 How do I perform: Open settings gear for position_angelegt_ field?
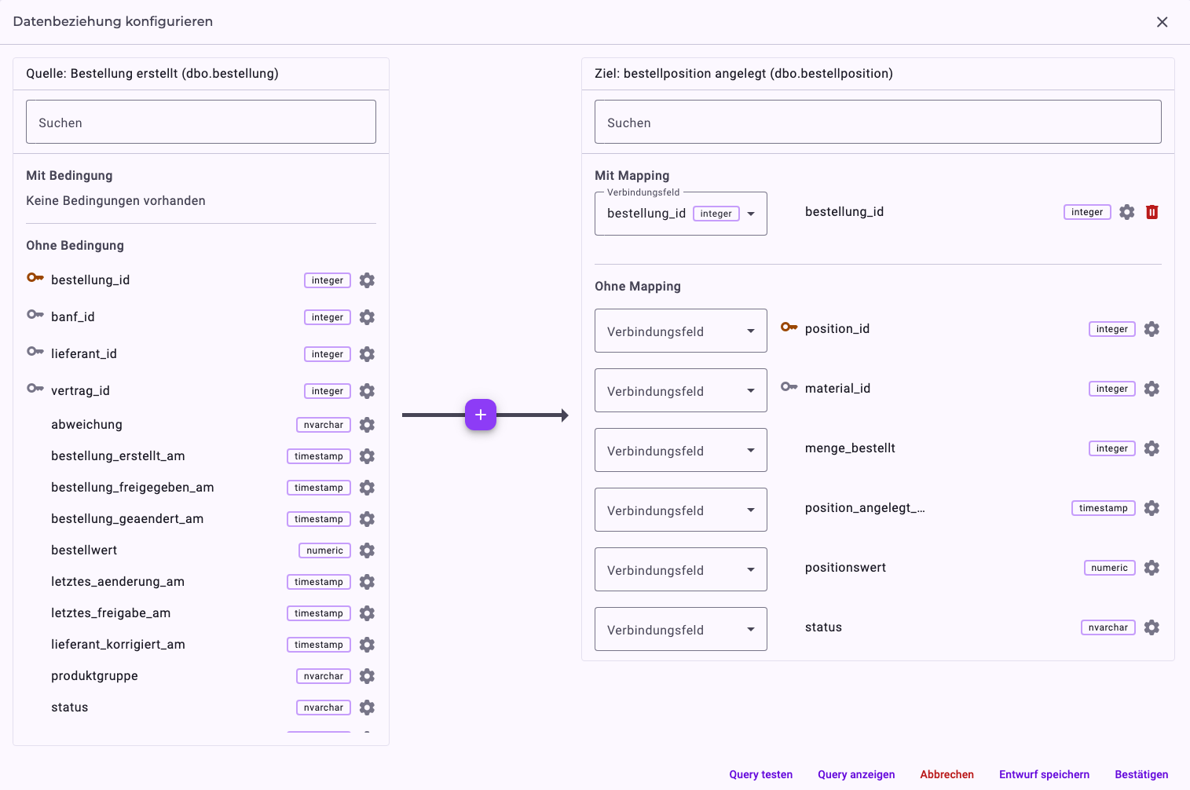pos(1152,508)
